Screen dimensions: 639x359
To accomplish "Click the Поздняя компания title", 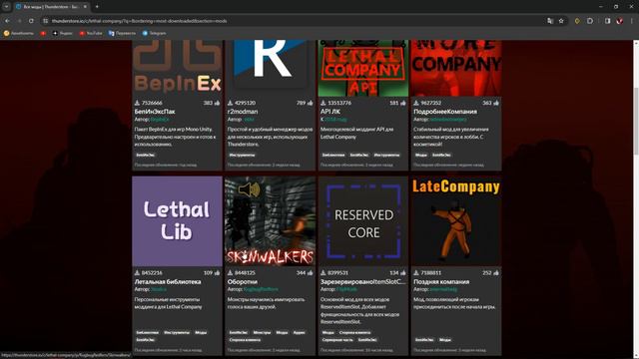I will [441, 281].
